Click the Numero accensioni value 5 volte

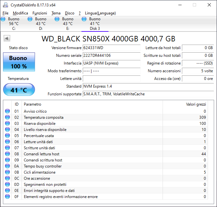pos(198,71)
